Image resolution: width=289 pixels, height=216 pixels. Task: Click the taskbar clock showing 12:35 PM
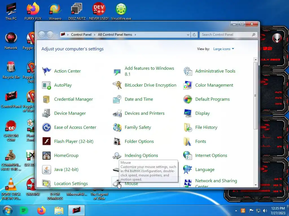(x=278, y=211)
